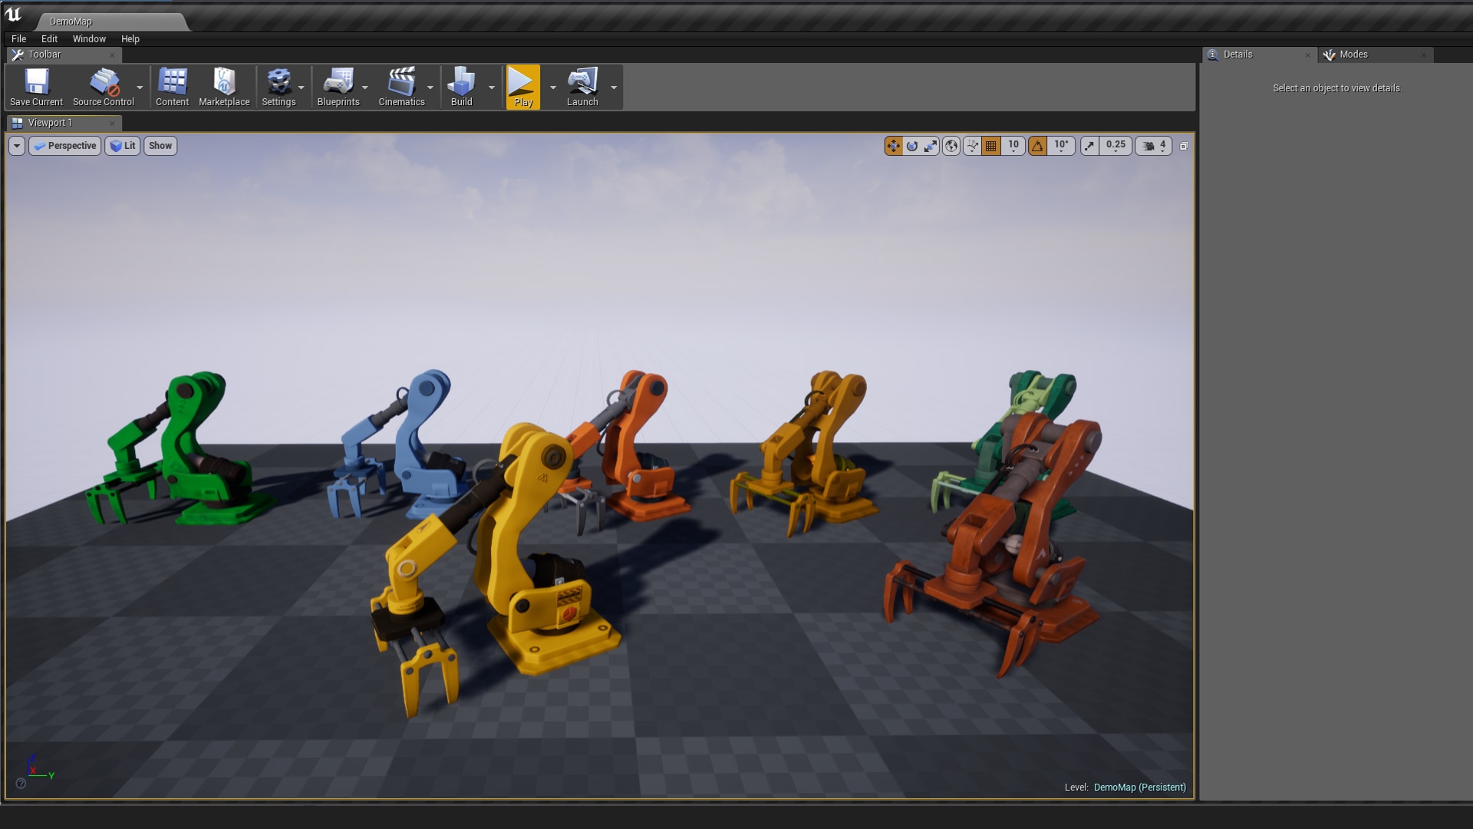
Task: Open the Show flags menu
Action: pyautogui.click(x=160, y=146)
